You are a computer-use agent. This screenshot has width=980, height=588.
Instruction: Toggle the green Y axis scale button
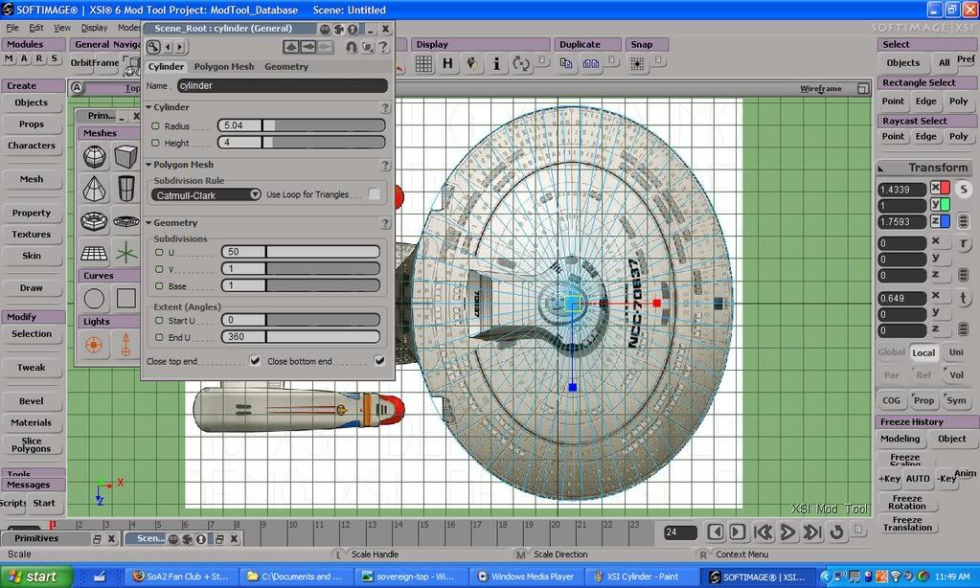940,204
